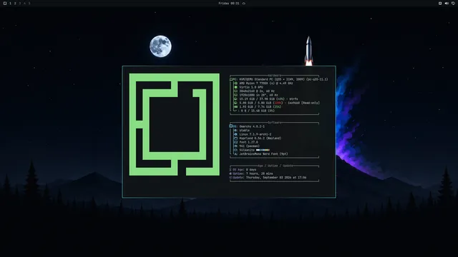Switch to workspace 1

tap(10, 3)
